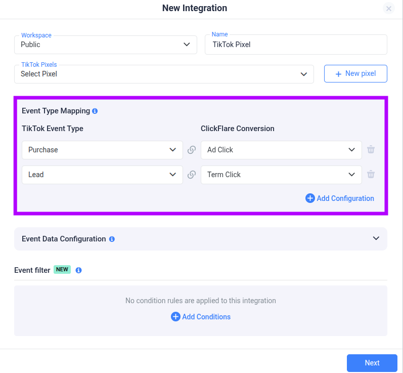This screenshot has height=373, width=403.
Task: Click the Name field containing TikTok Pixel
Action: (x=296, y=45)
